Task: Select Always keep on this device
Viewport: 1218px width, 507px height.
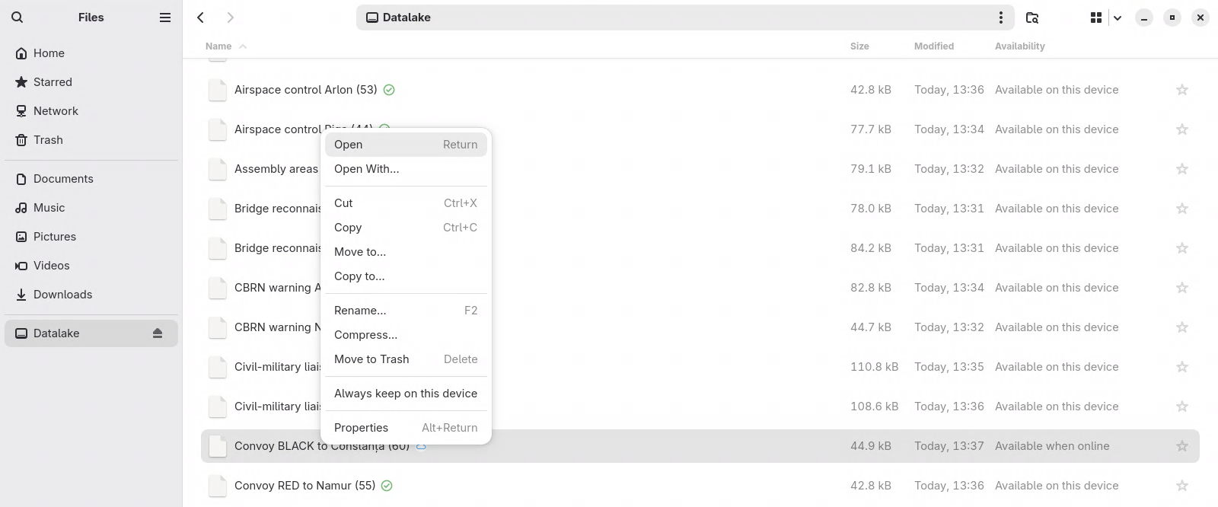Action: coord(406,394)
